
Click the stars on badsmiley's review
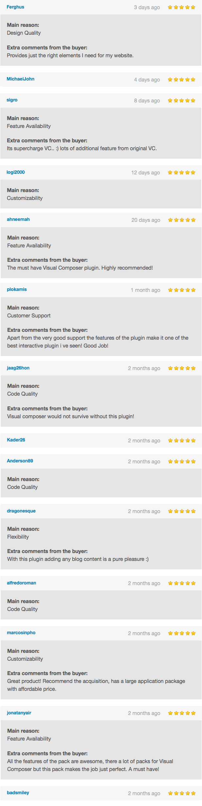pyautogui.click(x=182, y=793)
